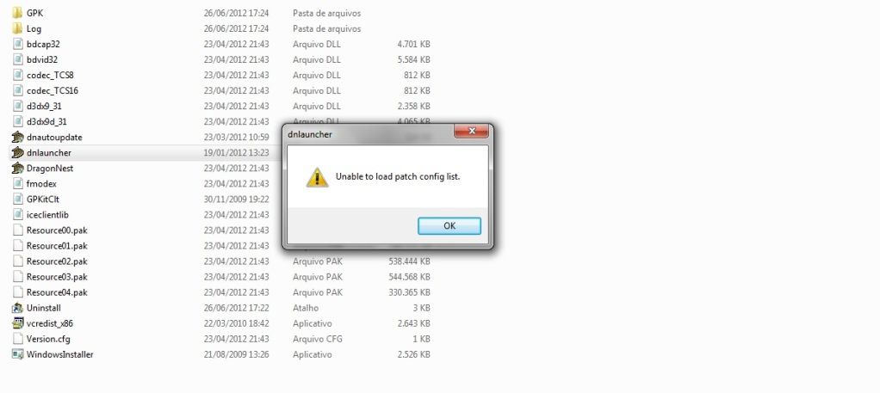The image size is (880, 393).
Task: Click the WindowsInstaller application icon
Action: pyautogui.click(x=17, y=354)
